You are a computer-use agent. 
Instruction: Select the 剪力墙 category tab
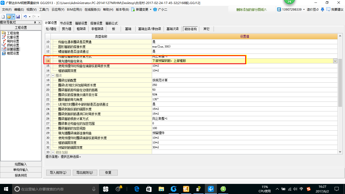[67, 29]
